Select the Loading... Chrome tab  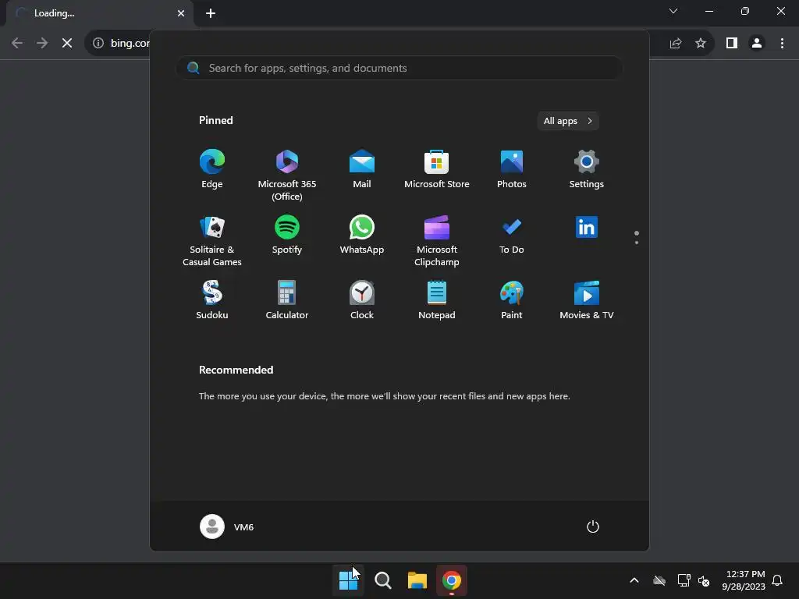pyautogui.click(x=99, y=13)
